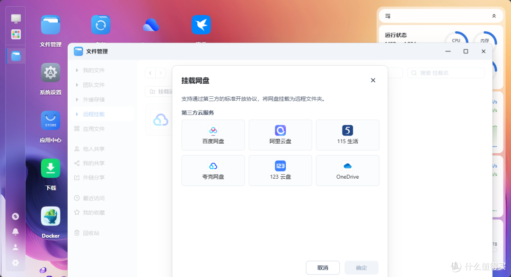Click the CPU usage gauge
The image size is (511, 277).
456,40
